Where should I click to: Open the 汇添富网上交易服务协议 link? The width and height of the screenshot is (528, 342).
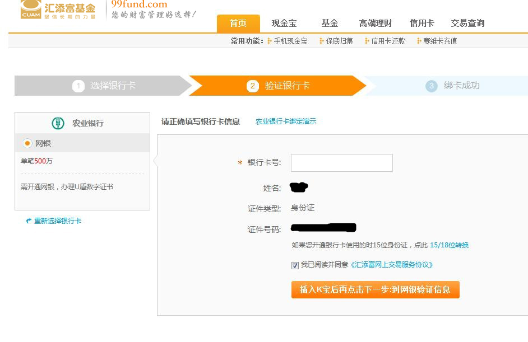392,265
